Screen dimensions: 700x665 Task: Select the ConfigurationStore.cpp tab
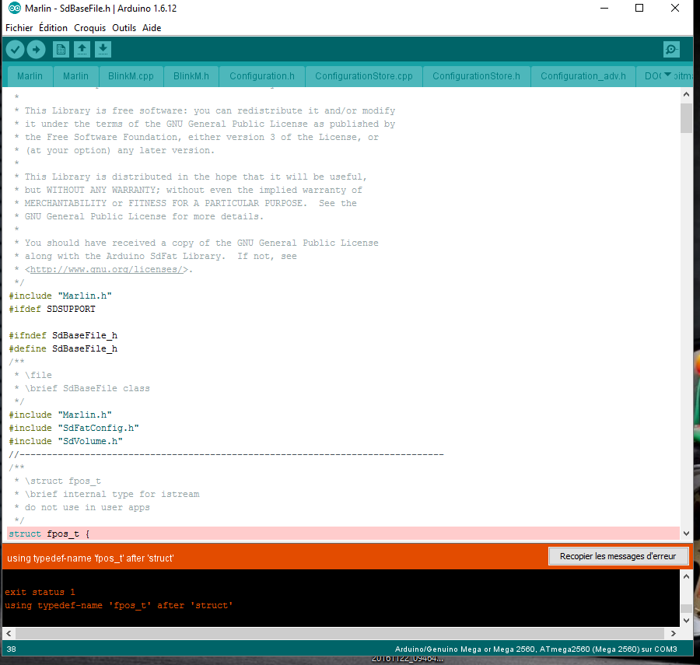[x=364, y=76]
